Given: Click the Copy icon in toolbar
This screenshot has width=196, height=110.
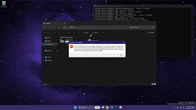Looking at the screenshot, I should tap(59, 33).
